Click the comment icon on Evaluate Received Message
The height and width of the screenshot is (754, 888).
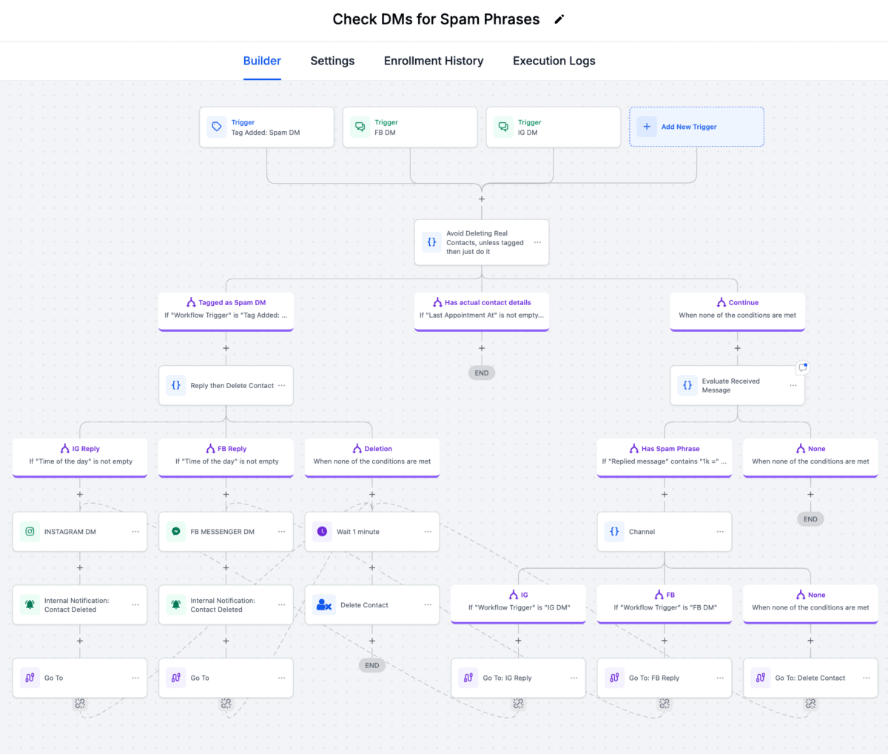(x=803, y=367)
